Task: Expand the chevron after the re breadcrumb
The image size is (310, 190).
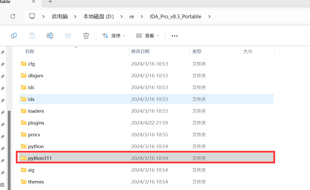Action: tap(142, 17)
